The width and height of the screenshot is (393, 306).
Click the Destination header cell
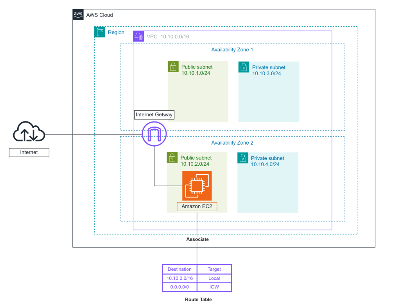[x=180, y=269]
